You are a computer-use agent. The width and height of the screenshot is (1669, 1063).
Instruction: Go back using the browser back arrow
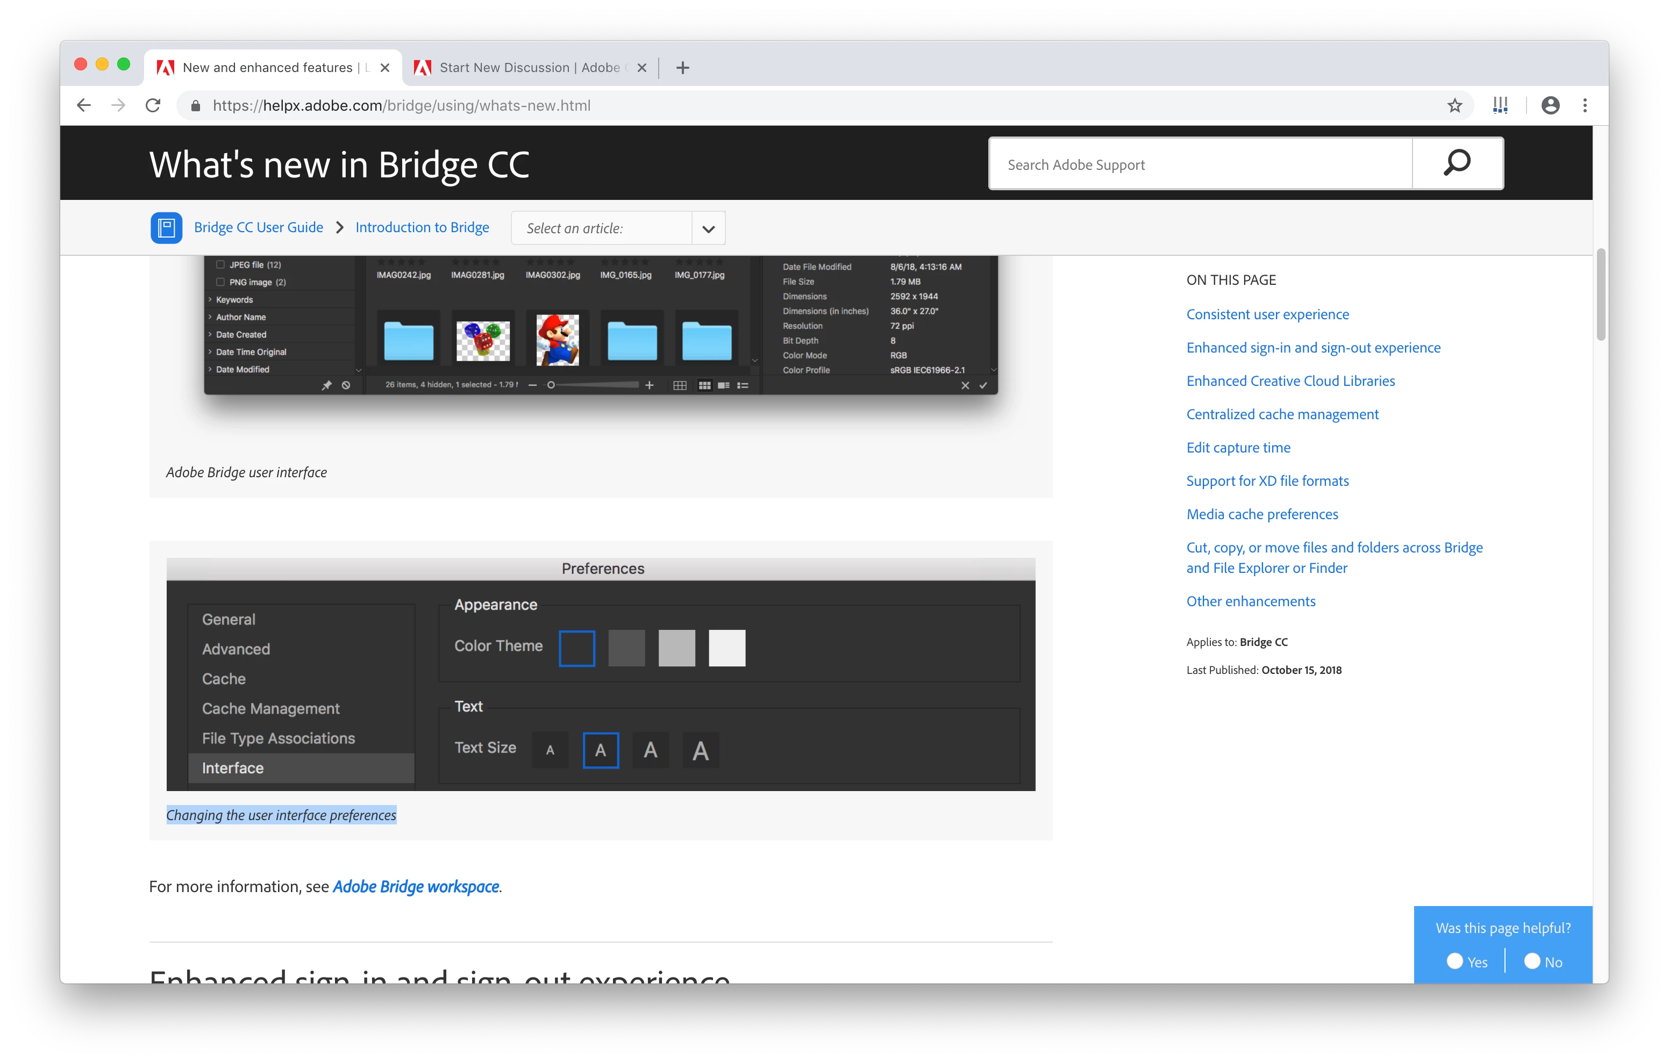pyautogui.click(x=84, y=105)
